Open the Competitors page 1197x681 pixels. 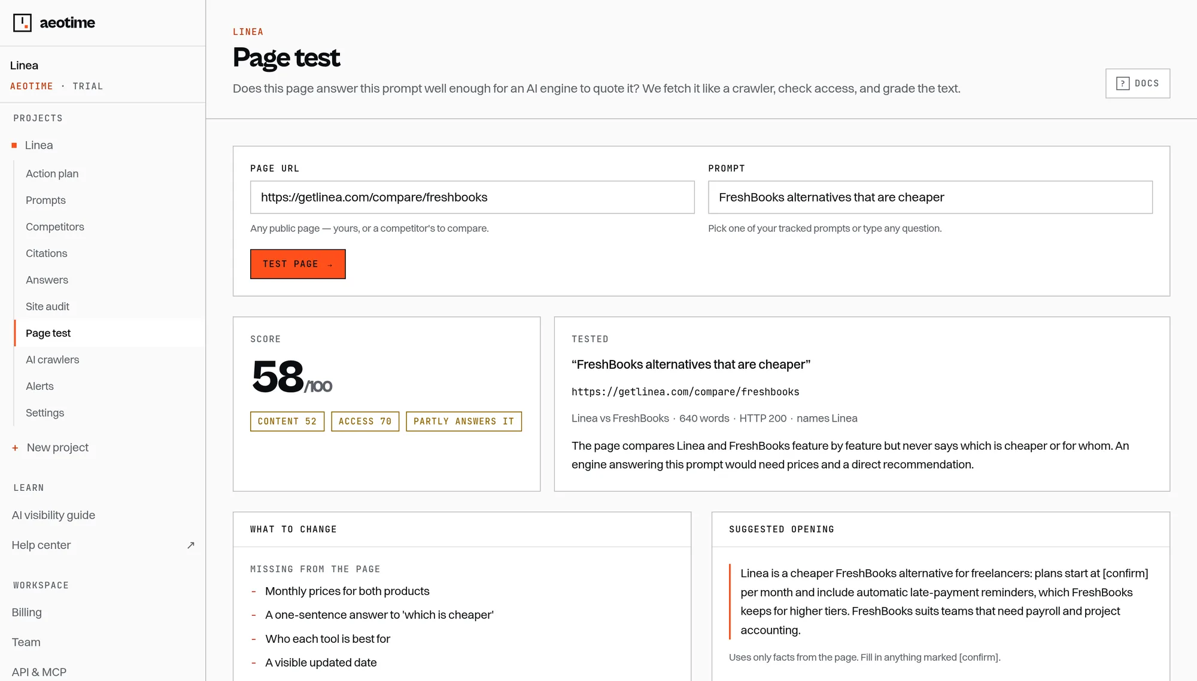55,227
